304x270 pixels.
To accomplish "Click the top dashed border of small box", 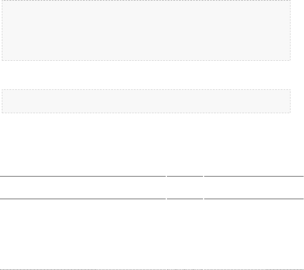I will (x=146, y=90).
